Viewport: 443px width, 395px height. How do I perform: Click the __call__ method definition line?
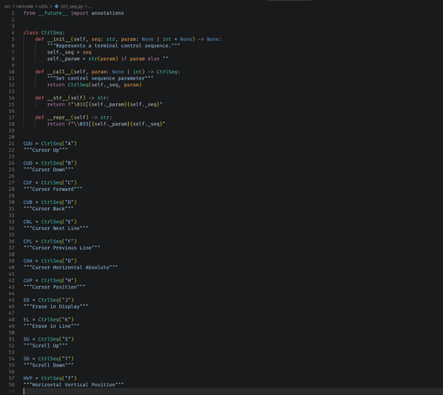[107, 72]
